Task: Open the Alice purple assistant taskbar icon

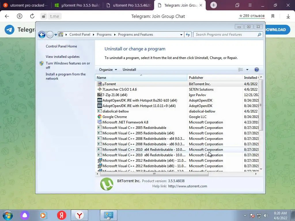Action: tap(25, 215)
